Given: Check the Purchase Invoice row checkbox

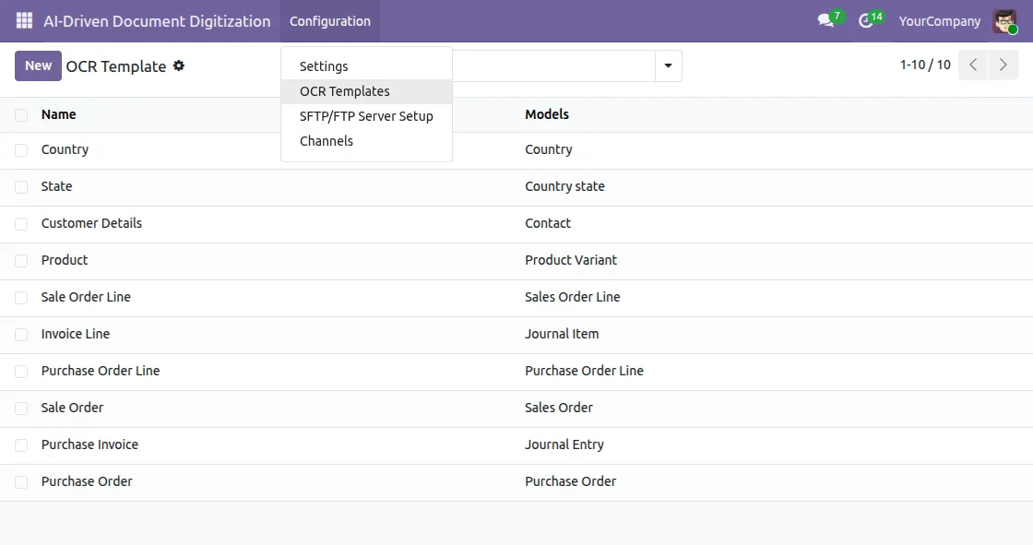Looking at the screenshot, I should pos(21,445).
